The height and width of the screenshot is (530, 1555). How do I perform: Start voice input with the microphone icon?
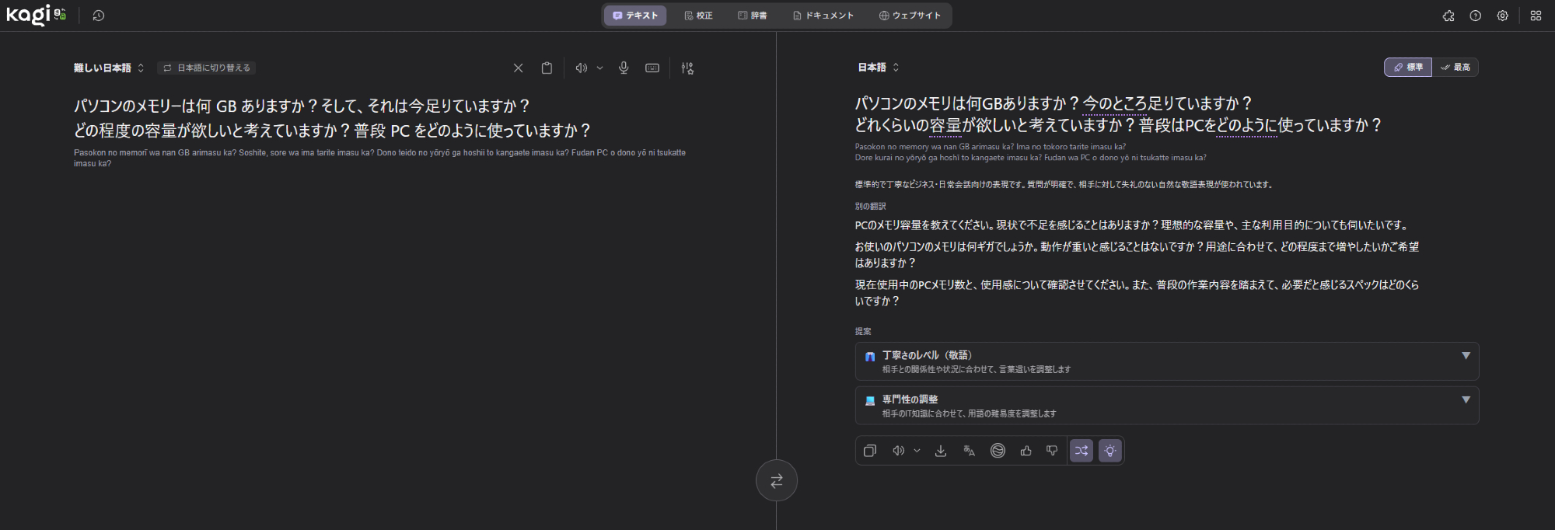tap(624, 68)
